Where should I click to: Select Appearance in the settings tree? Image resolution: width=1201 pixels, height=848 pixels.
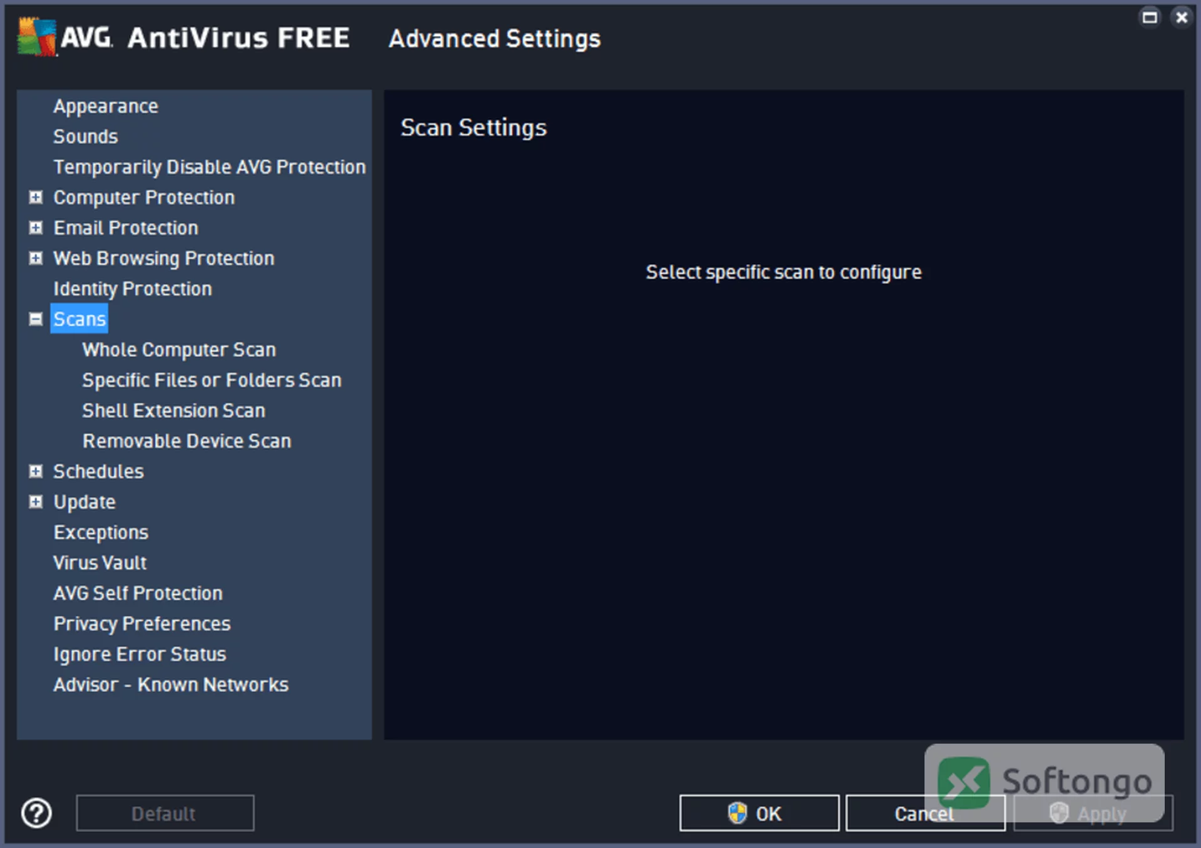tap(106, 106)
